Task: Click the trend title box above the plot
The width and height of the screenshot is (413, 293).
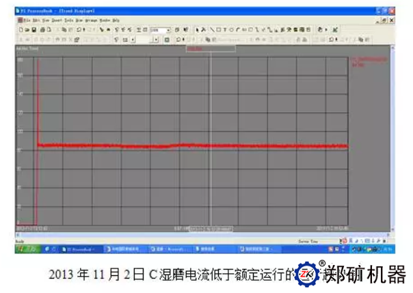Action: pyautogui.click(x=211, y=48)
